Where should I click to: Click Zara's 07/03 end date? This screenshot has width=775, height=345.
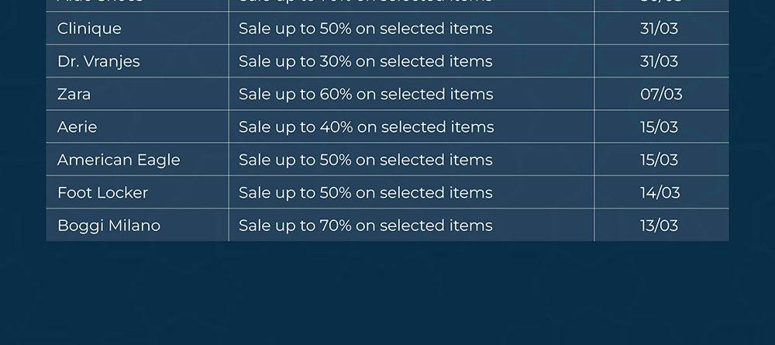pyautogui.click(x=661, y=95)
